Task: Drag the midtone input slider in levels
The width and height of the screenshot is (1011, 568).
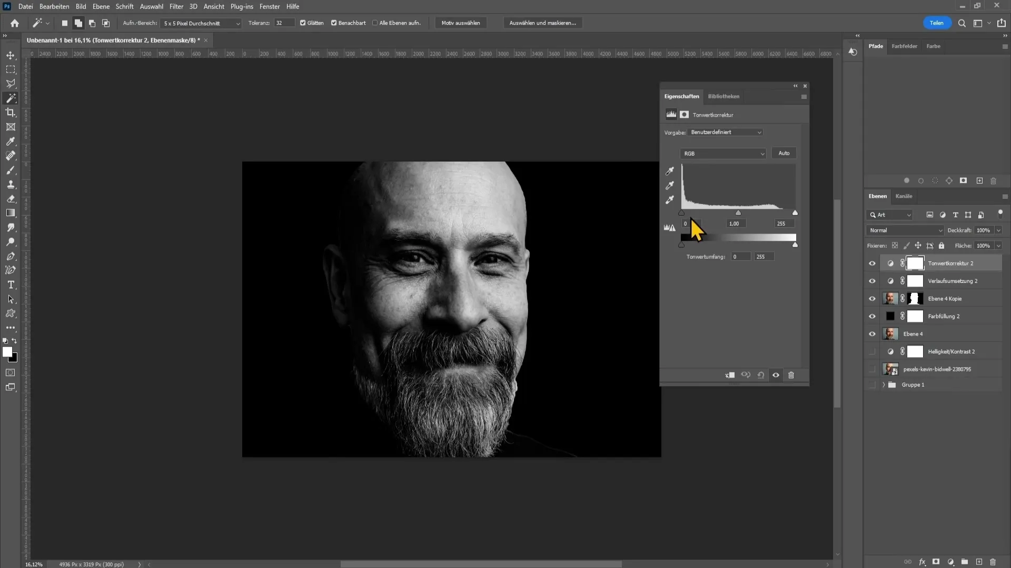Action: tap(737, 213)
